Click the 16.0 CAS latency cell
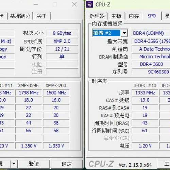 coord(56,100)
